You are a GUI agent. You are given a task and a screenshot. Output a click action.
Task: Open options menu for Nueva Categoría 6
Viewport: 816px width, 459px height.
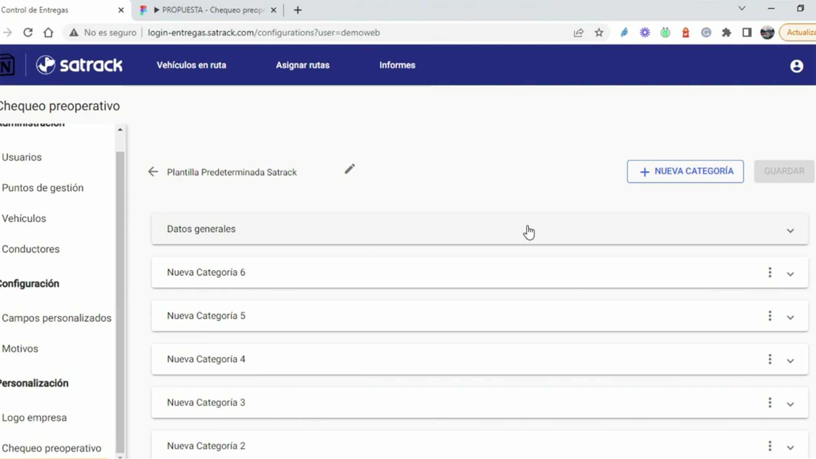[x=770, y=273]
